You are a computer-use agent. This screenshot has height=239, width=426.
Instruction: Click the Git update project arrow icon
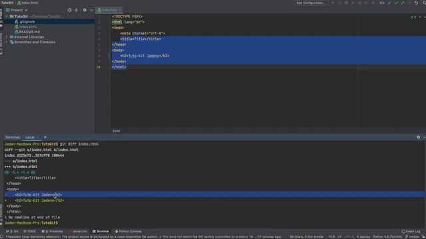[389, 3]
